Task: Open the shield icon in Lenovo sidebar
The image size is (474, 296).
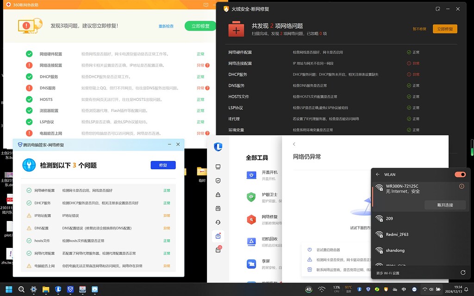Action: (x=218, y=181)
